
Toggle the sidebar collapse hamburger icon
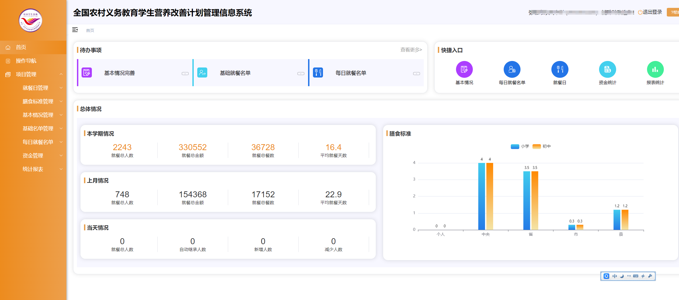(x=75, y=30)
